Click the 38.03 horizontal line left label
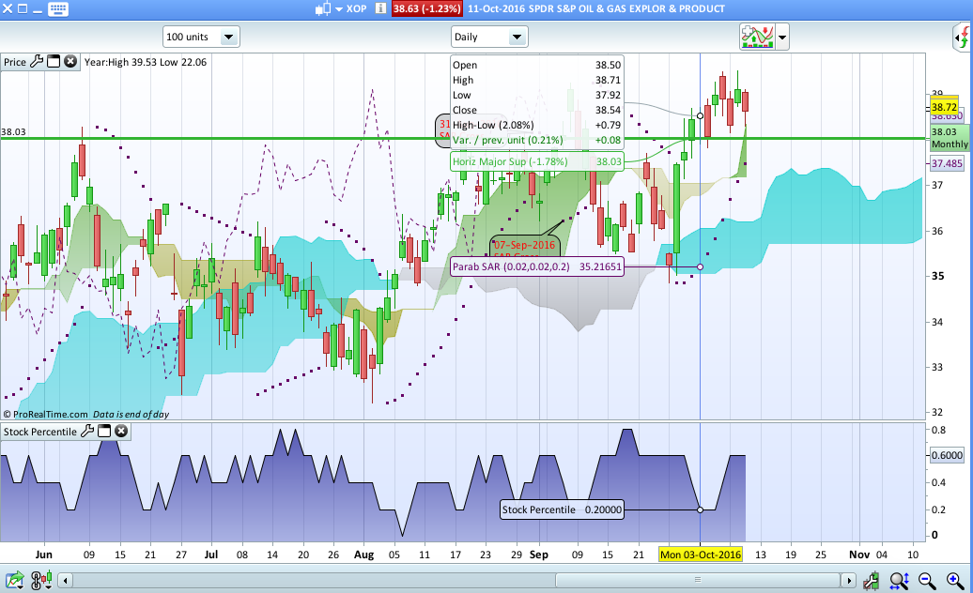The width and height of the screenshot is (973, 593). click(13, 131)
